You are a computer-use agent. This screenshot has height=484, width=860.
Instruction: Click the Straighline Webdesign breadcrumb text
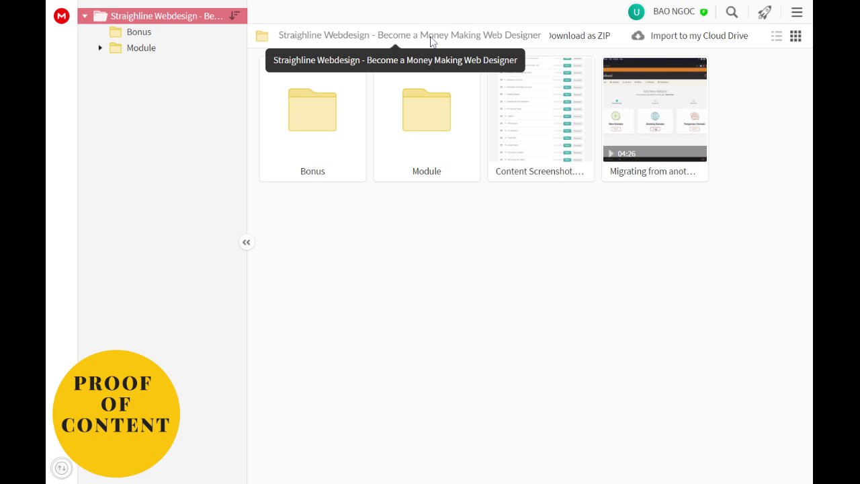409,35
